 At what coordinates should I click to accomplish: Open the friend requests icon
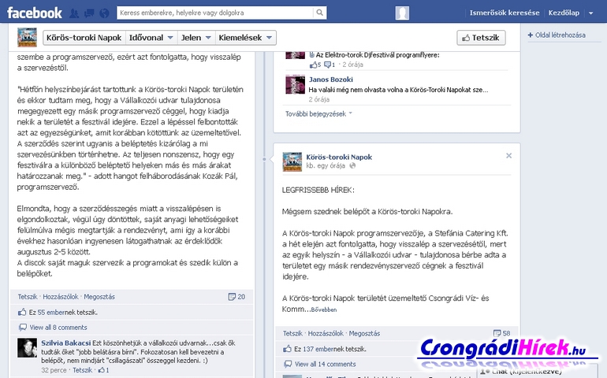tap(74, 13)
